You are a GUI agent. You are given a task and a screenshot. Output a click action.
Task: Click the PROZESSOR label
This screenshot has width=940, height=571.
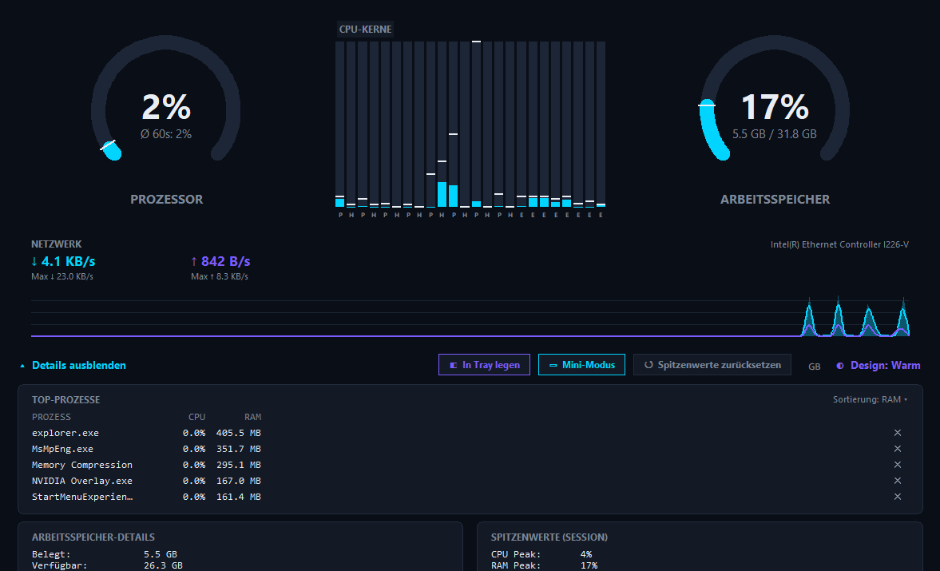pyautogui.click(x=167, y=200)
